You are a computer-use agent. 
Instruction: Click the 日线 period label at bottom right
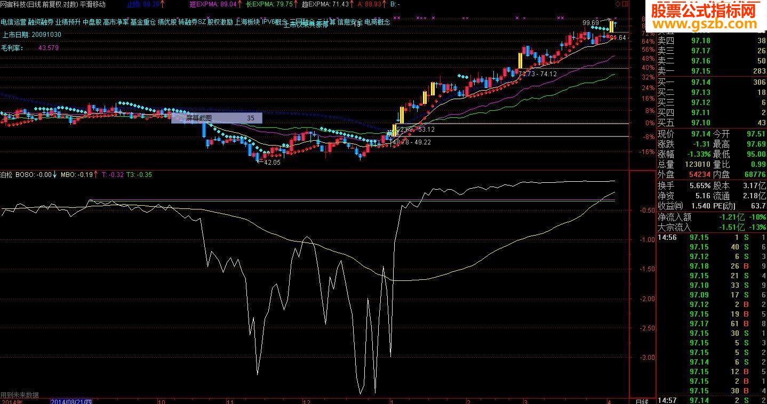[x=641, y=401]
